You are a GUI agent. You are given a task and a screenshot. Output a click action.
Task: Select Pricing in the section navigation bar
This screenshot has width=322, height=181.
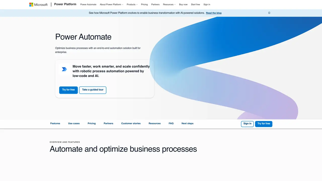(92, 123)
